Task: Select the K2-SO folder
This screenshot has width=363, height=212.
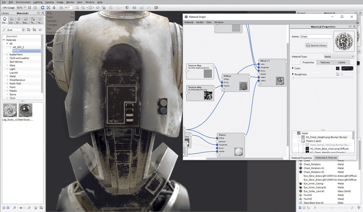Action: coord(27,51)
